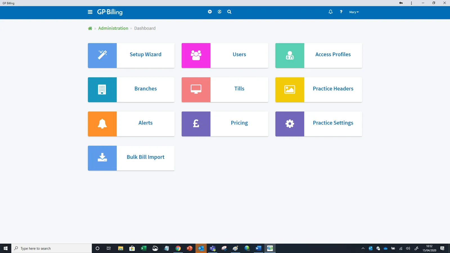The width and height of the screenshot is (450, 253).
Task: Open the search magnifier icon in header
Action: 229,12
